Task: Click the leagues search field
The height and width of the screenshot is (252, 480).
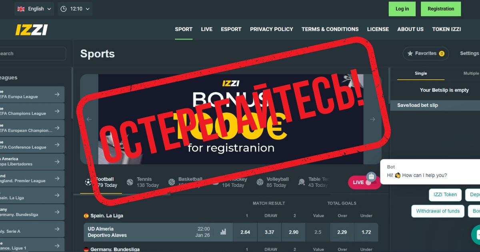Action: [33, 54]
